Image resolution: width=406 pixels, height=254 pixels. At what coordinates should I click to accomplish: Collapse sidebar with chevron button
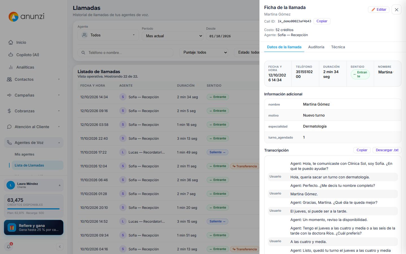click(x=60, y=247)
